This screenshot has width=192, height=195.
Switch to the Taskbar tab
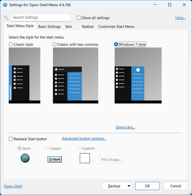[x=88, y=27]
